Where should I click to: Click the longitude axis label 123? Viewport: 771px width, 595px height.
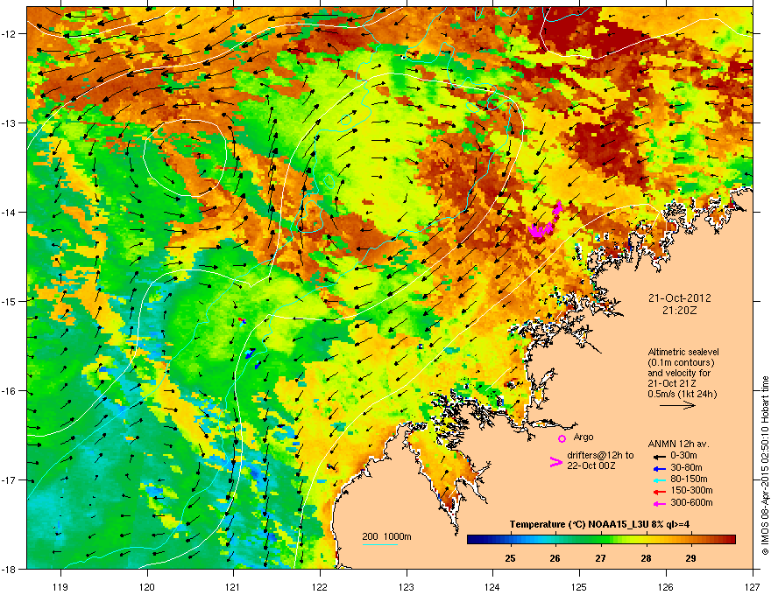pos(407,586)
